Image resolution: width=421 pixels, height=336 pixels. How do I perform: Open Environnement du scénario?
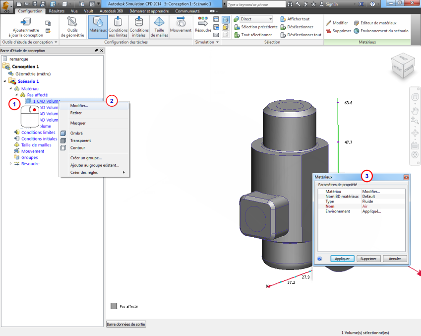point(381,31)
